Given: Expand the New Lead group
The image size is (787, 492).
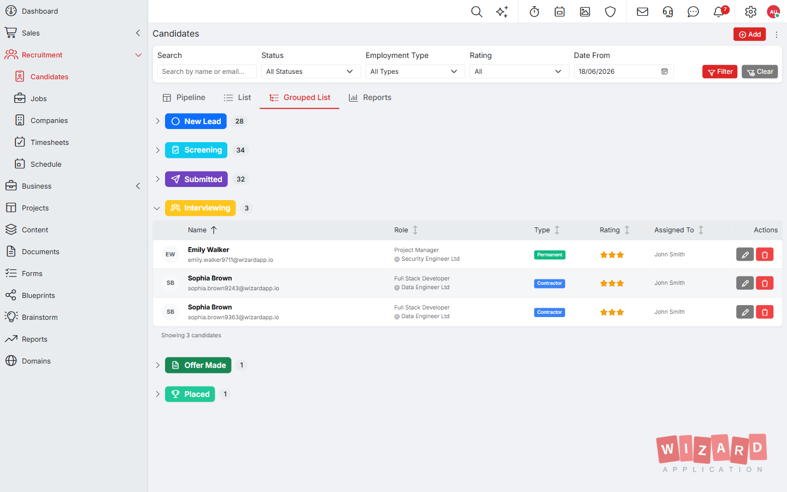Looking at the screenshot, I should coord(157,121).
